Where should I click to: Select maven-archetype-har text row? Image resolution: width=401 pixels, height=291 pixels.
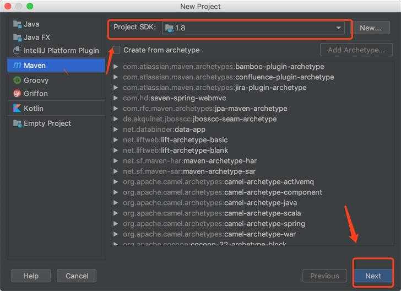pos(189,161)
